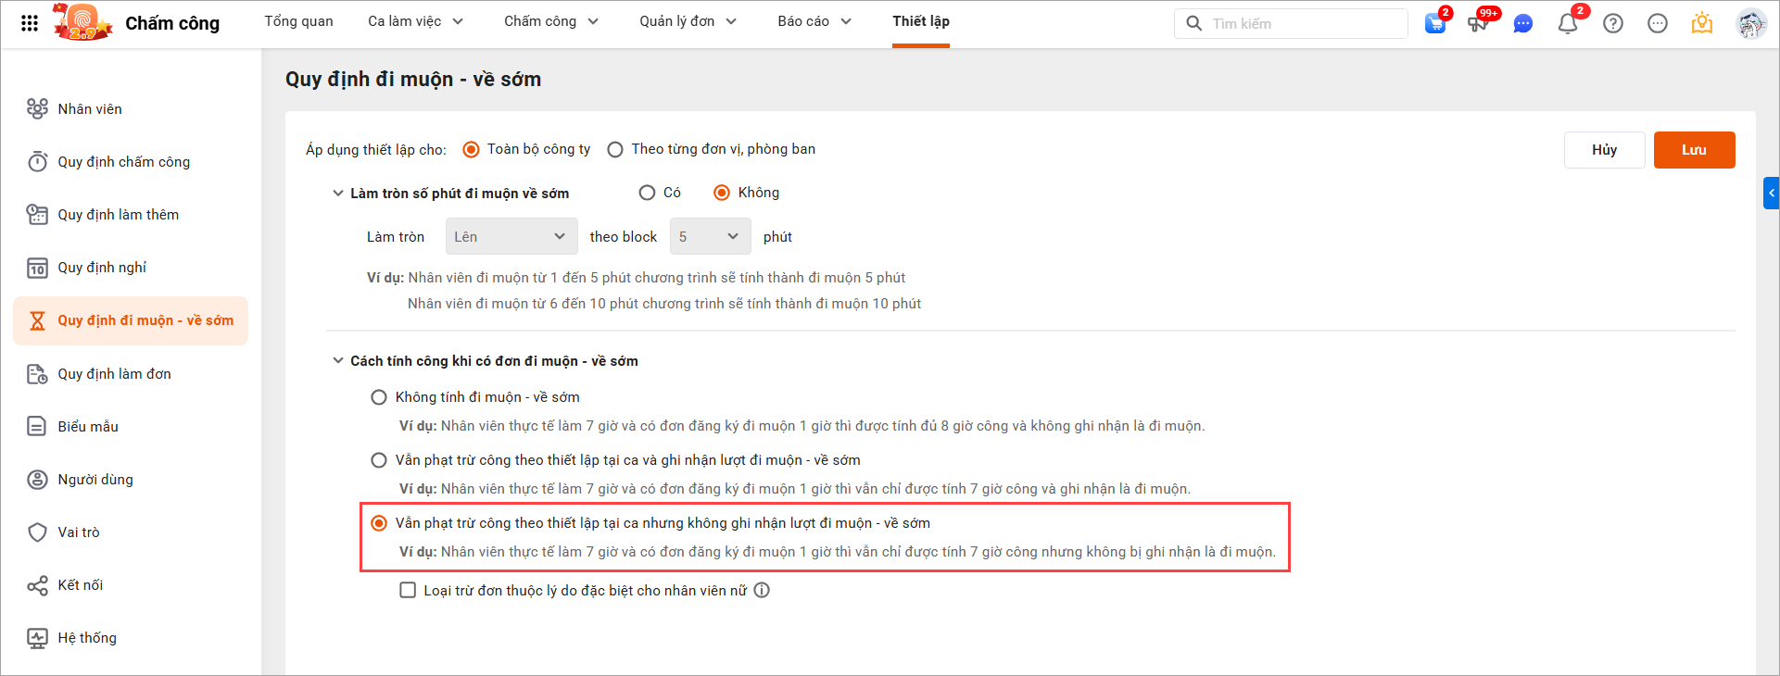Click the Quy định nghỉ calendar icon
The width and height of the screenshot is (1780, 676).
pyautogui.click(x=37, y=268)
